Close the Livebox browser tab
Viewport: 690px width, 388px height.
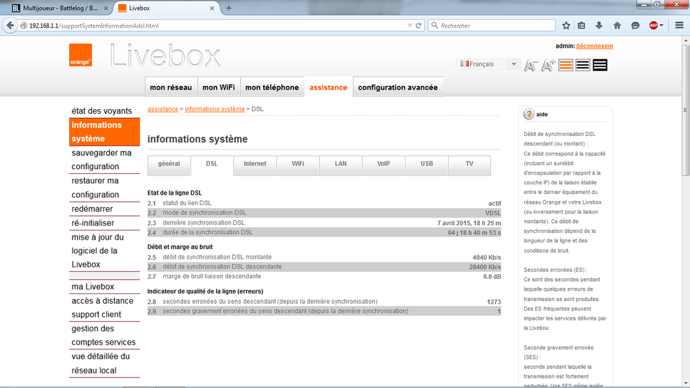[x=211, y=8]
